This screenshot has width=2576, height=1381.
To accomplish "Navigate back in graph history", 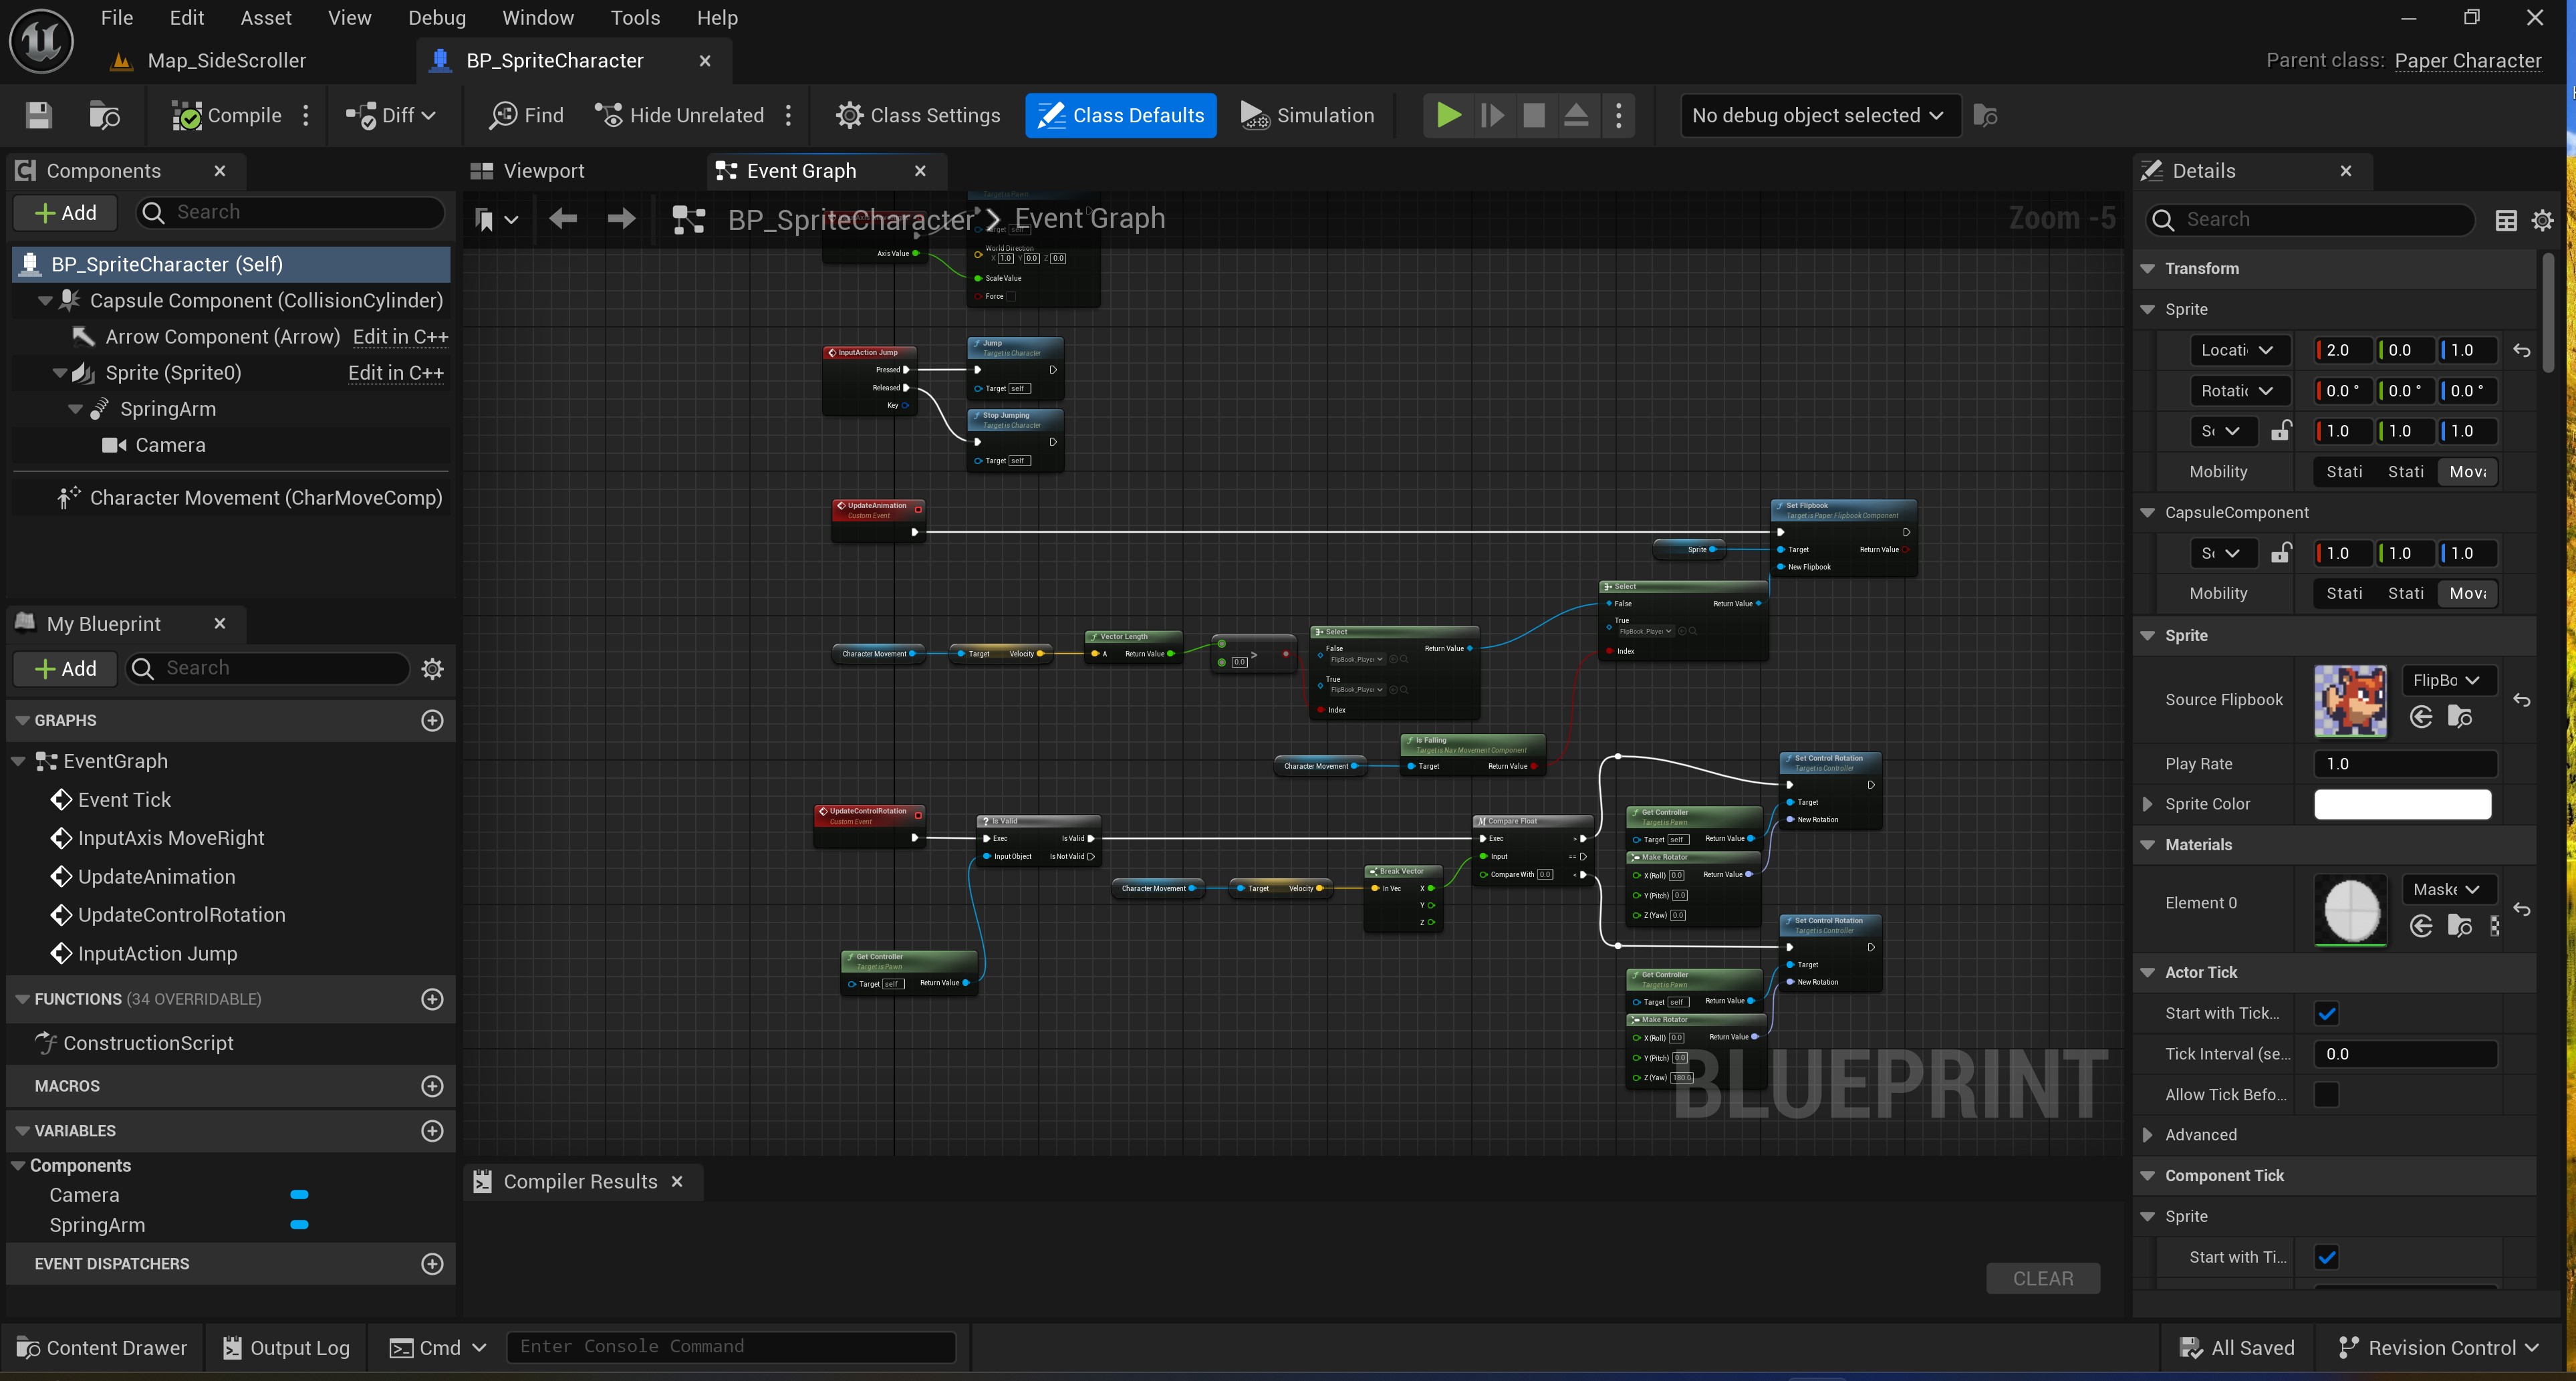I will (x=563, y=218).
